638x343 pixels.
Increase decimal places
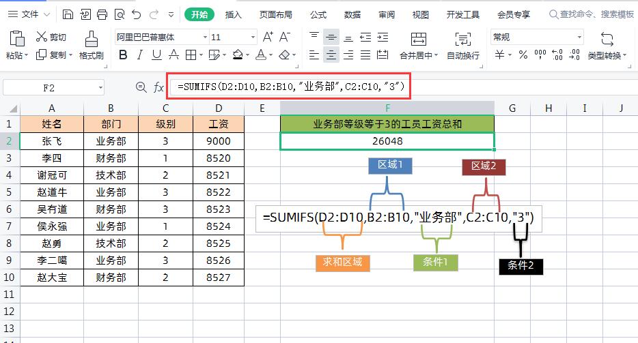point(557,55)
